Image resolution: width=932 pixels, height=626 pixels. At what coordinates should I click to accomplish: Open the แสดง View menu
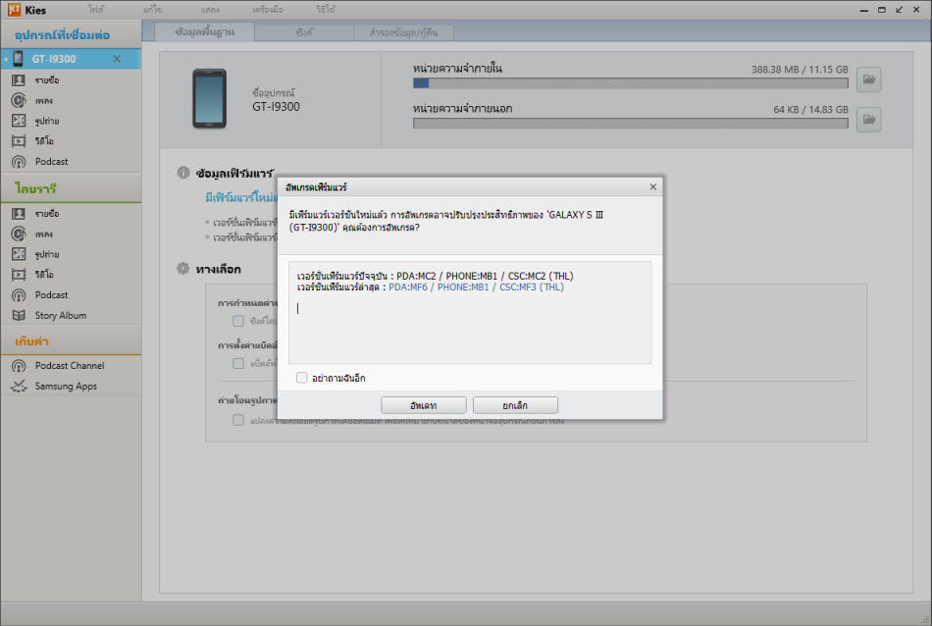(x=210, y=10)
